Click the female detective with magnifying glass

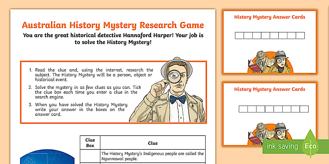tap(282, 62)
